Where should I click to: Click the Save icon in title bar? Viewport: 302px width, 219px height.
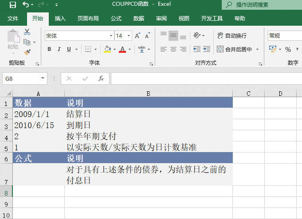(12, 5)
